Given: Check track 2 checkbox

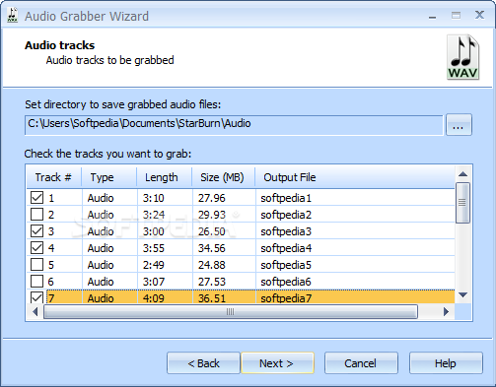Looking at the screenshot, I should coord(36,215).
